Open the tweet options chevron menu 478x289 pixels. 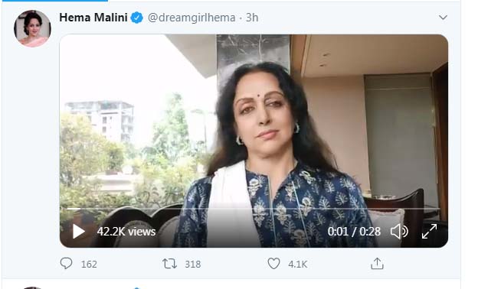click(x=443, y=18)
